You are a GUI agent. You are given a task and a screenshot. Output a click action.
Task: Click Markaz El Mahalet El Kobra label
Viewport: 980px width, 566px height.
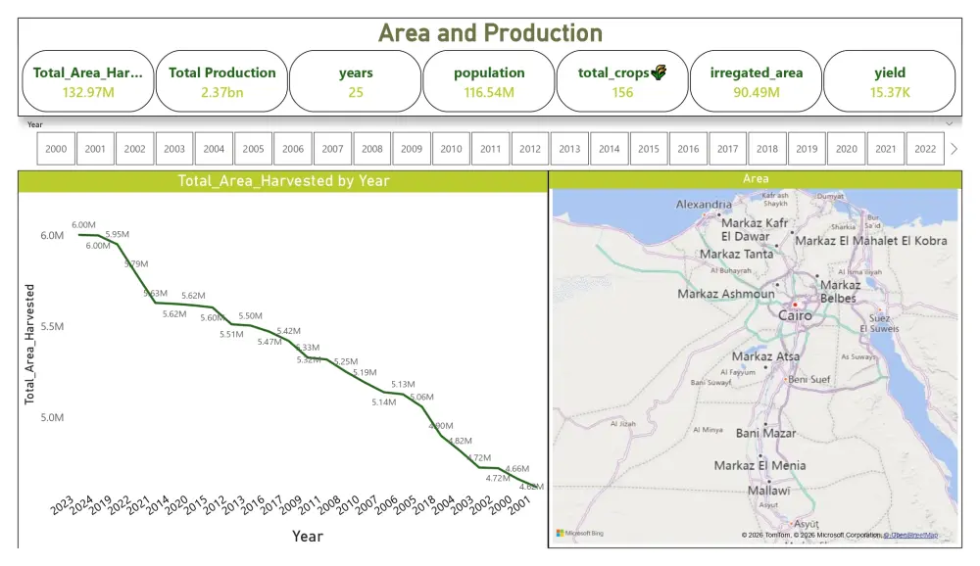pyautogui.click(x=871, y=241)
